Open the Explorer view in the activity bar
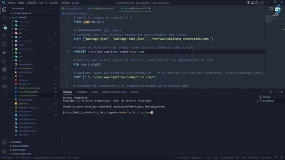Screen dimensions: 285x160 [x=4, y=9]
